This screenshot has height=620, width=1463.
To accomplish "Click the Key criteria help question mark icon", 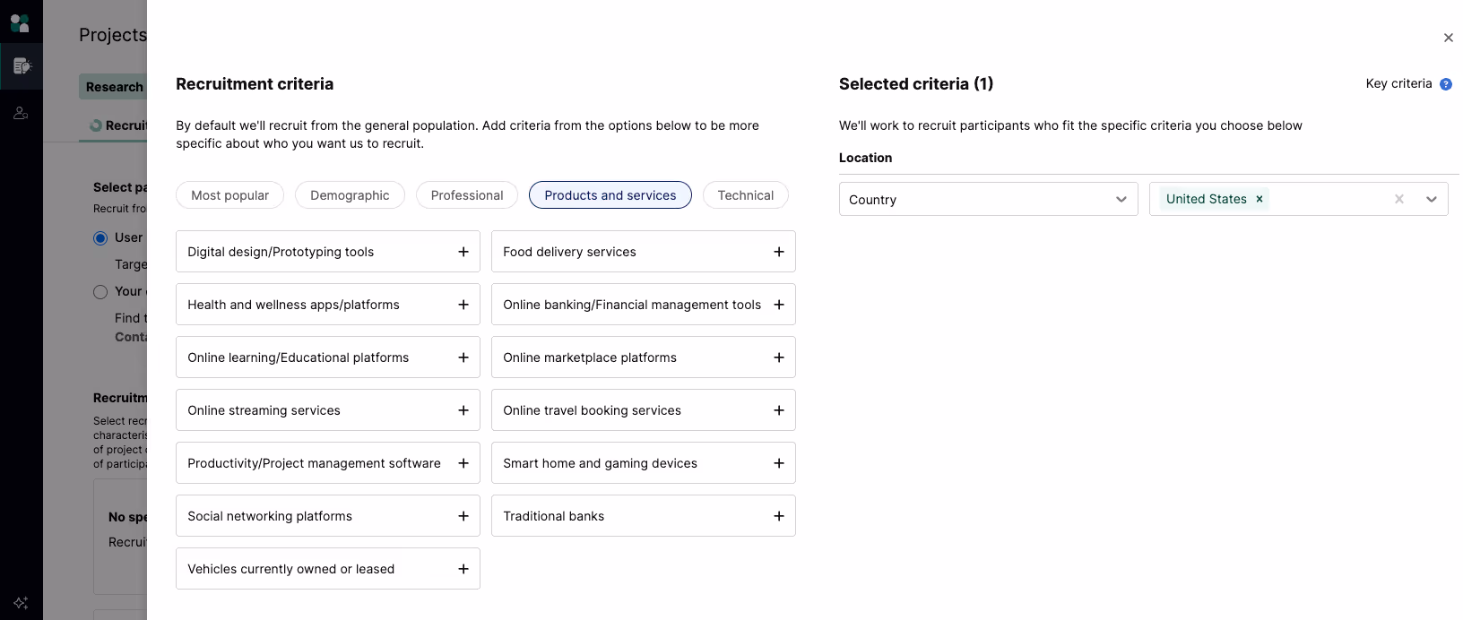I will click(1446, 84).
